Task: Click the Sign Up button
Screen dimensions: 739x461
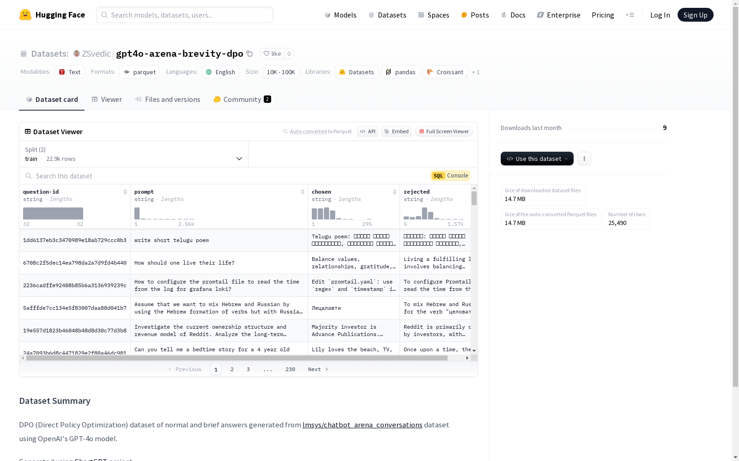Action: (695, 15)
